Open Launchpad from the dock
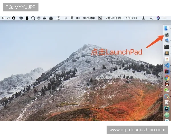The height and width of the screenshot is (137, 171). coord(167,35)
